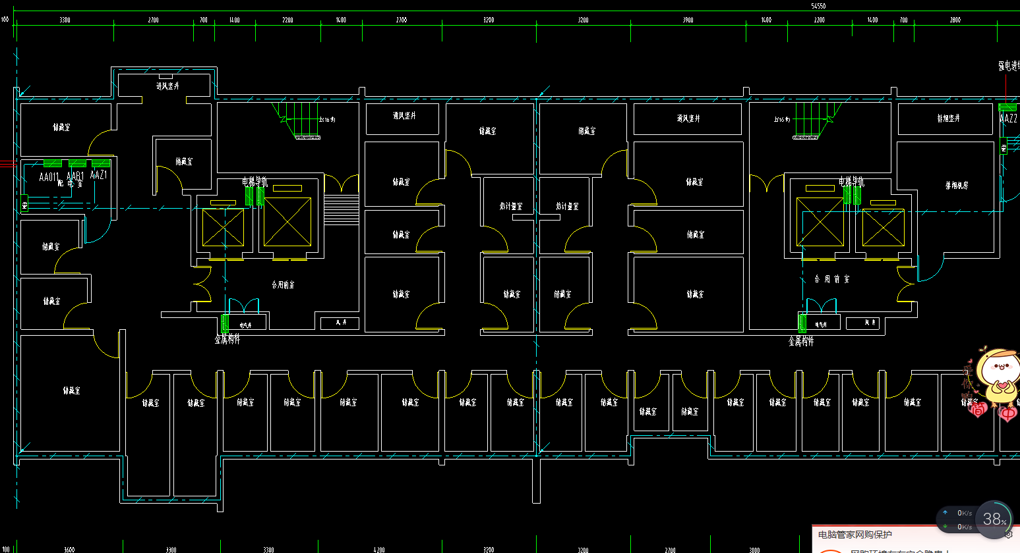
Task: Select the AAB1 panel label
Action: [x=75, y=176]
